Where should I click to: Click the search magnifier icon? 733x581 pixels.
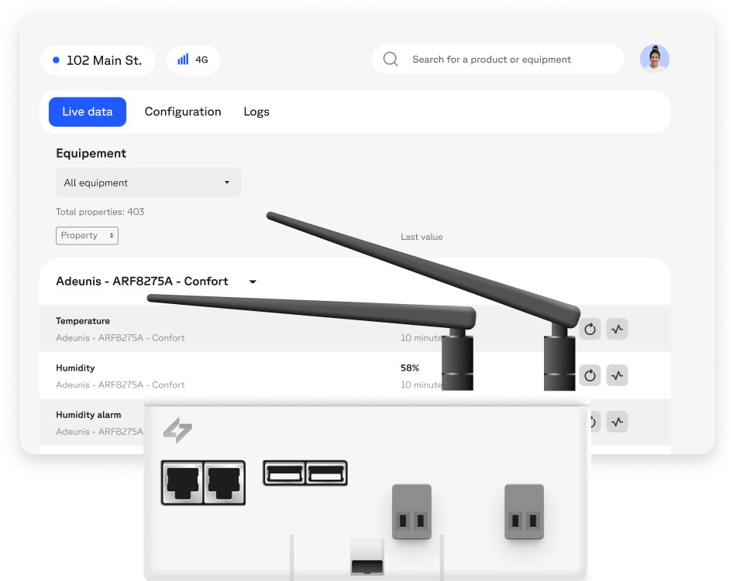click(x=390, y=59)
